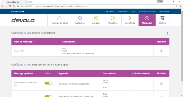
Task: Click Bienvenue Alex greeting
Action: click(x=18, y=11)
